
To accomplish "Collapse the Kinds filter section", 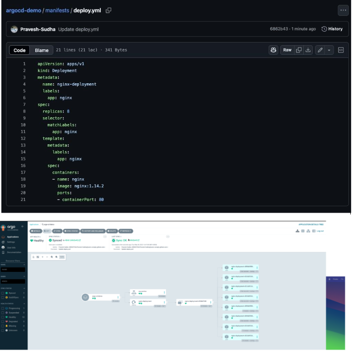I will 24,276.
